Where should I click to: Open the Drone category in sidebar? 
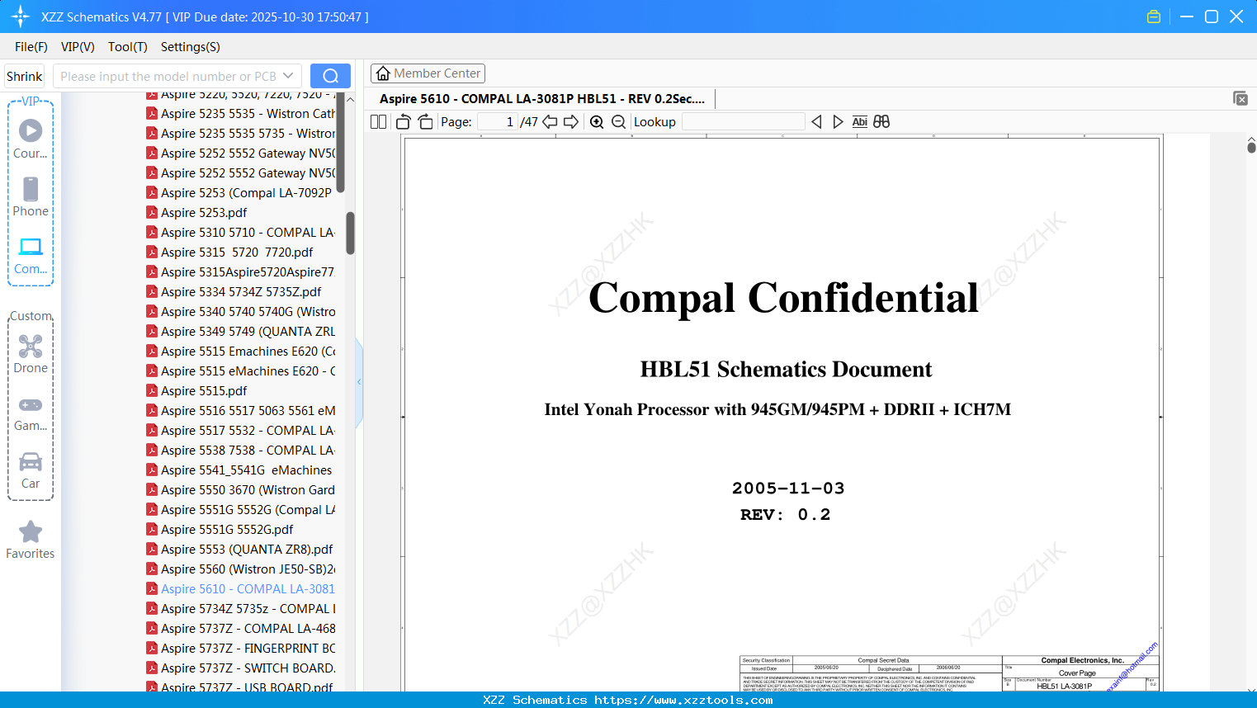pyautogui.click(x=31, y=354)
